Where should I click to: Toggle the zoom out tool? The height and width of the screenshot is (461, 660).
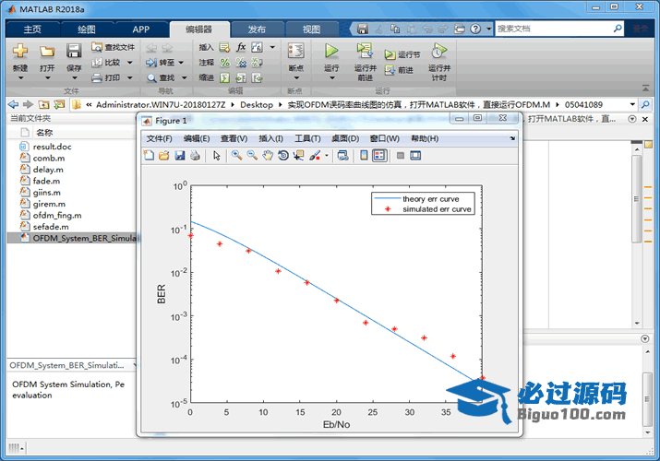tap(252, 156)
